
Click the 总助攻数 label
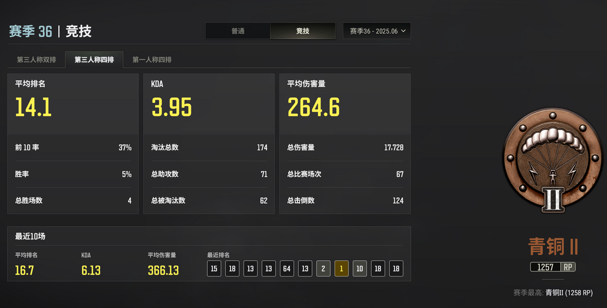click(x=165, y=174)
